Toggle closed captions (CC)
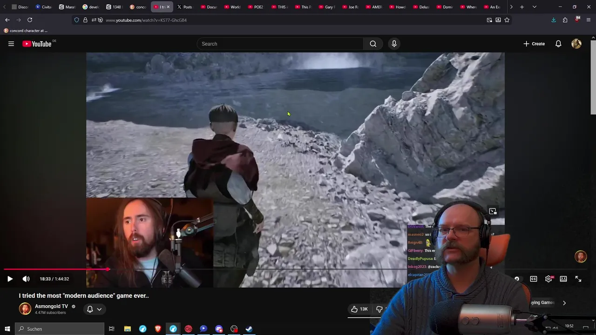 pyautogui.click(x=534, y=279)
